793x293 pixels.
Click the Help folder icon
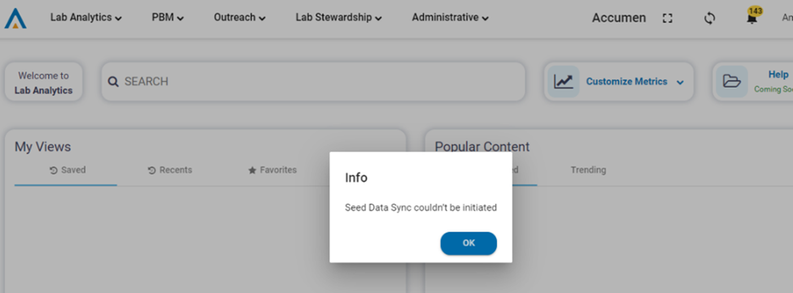[731, 81]
